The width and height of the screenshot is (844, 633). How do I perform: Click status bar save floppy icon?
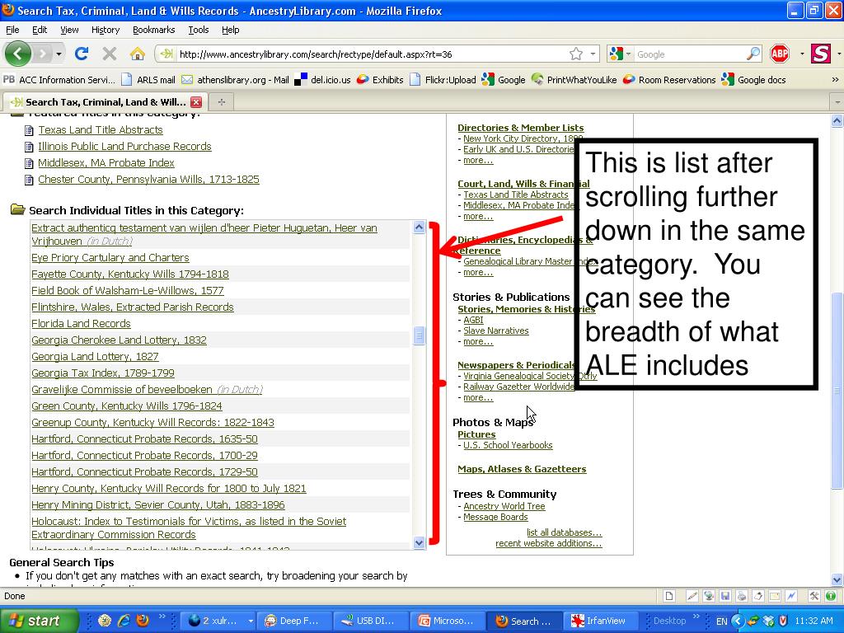[725, 596]
